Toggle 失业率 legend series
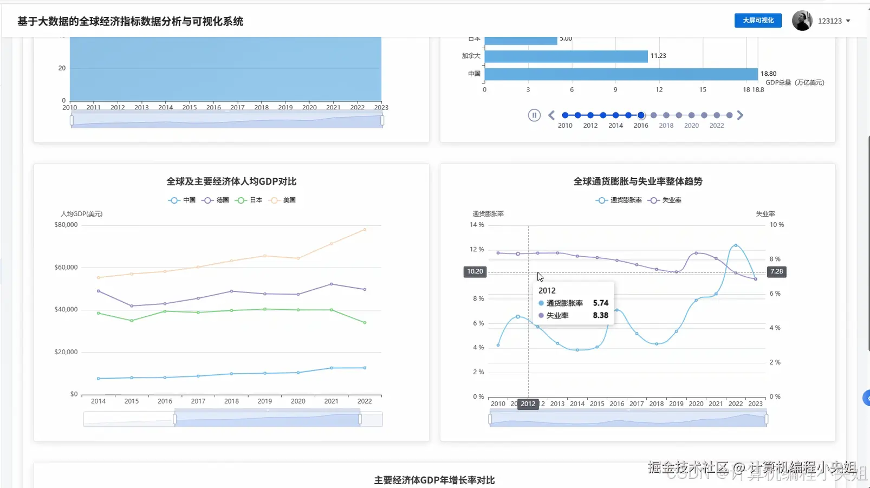This screenshot has width=870, height=488. coord(665,200)
